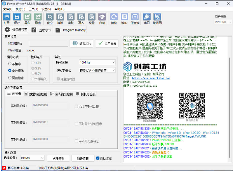Select the 3.3V interface level
233x172 pixels.
pyautogui.click(x=33, y=68)
